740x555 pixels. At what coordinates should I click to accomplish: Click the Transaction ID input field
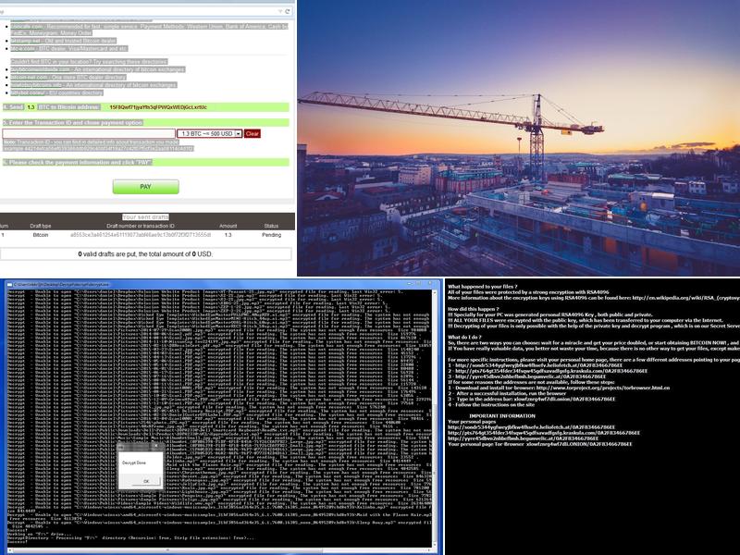pyautogui.click(x=89, y=134)
